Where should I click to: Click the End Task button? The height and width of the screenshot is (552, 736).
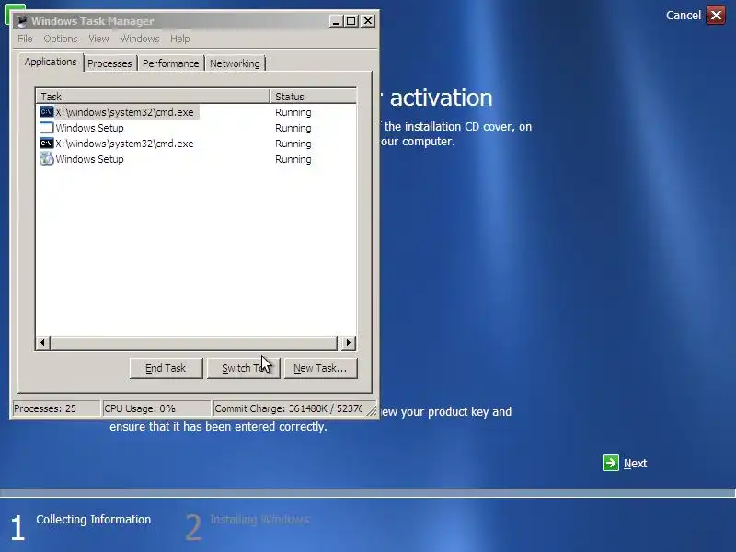click(x=166, y=368)
